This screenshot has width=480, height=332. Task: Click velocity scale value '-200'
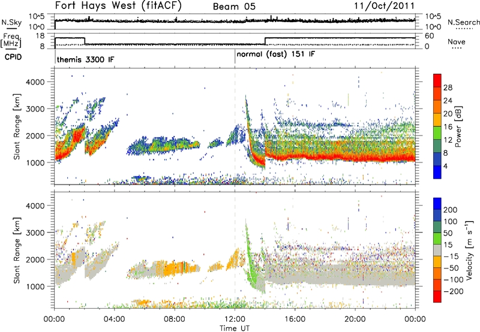tap(454, 291)
